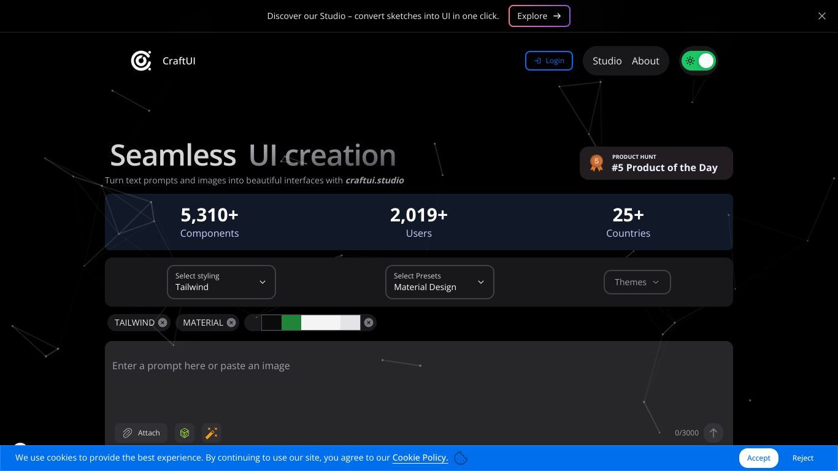The height and width of the screenshot is (471, 838).
Task: Open the Studio nav item
Action: pyautogui.click(x=607, y=61)
